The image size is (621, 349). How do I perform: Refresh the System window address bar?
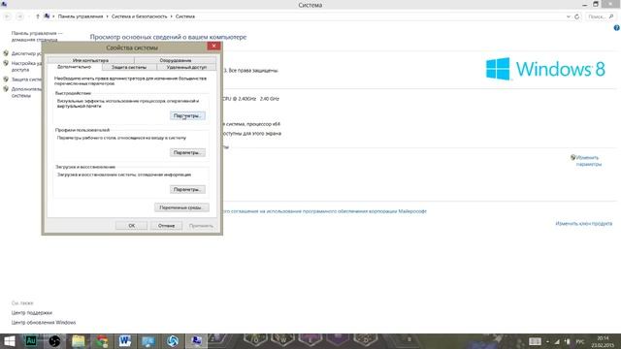[x=576, y=16]
